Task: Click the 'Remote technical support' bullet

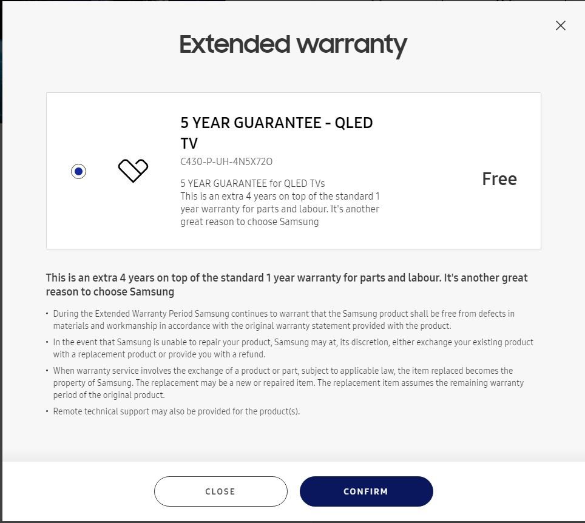Action: pyautogui.click(x=176, y=411)
